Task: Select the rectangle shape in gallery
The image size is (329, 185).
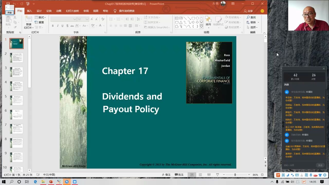Action: pos(193,18)
